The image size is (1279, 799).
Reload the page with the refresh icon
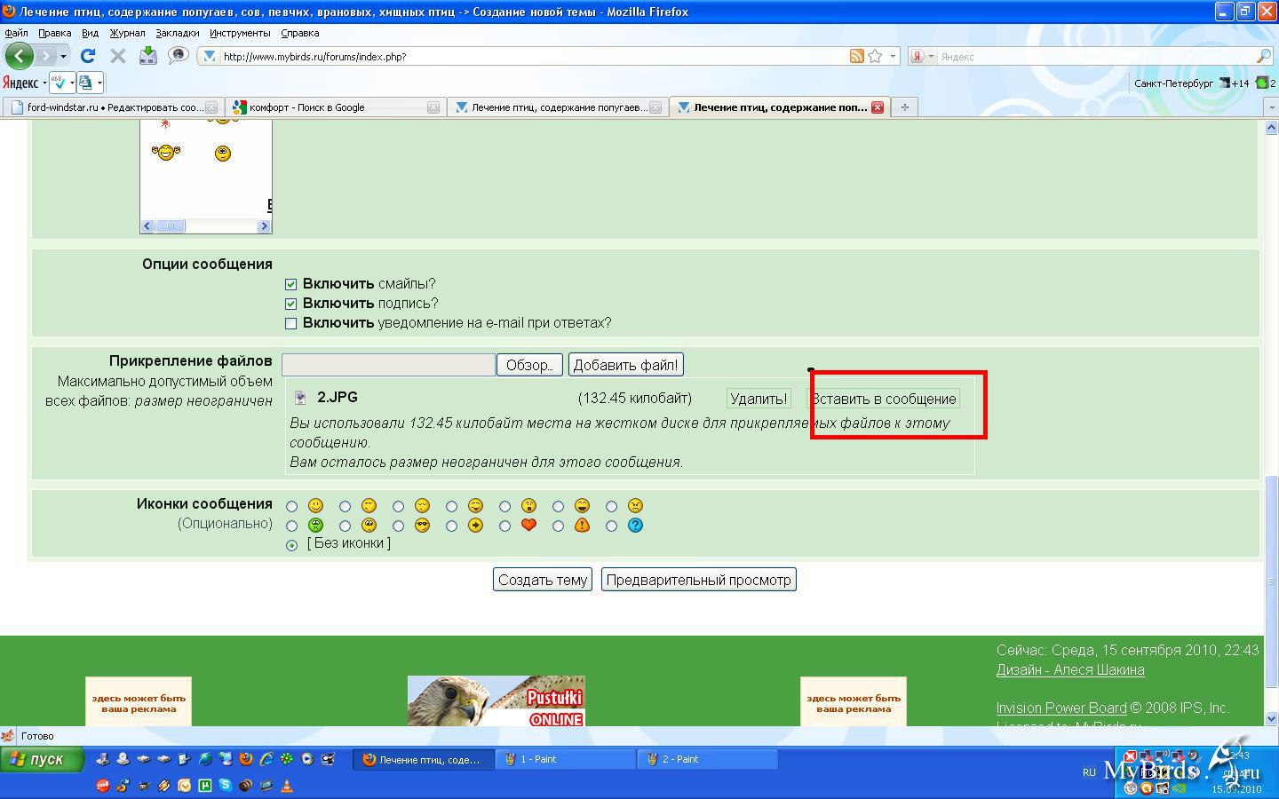[x=88, y=56]
